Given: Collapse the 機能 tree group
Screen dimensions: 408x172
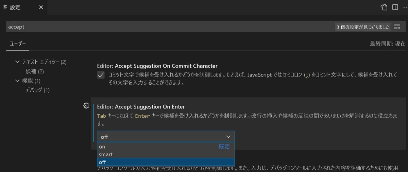Looking at the screenshot, I should (17, 81).
